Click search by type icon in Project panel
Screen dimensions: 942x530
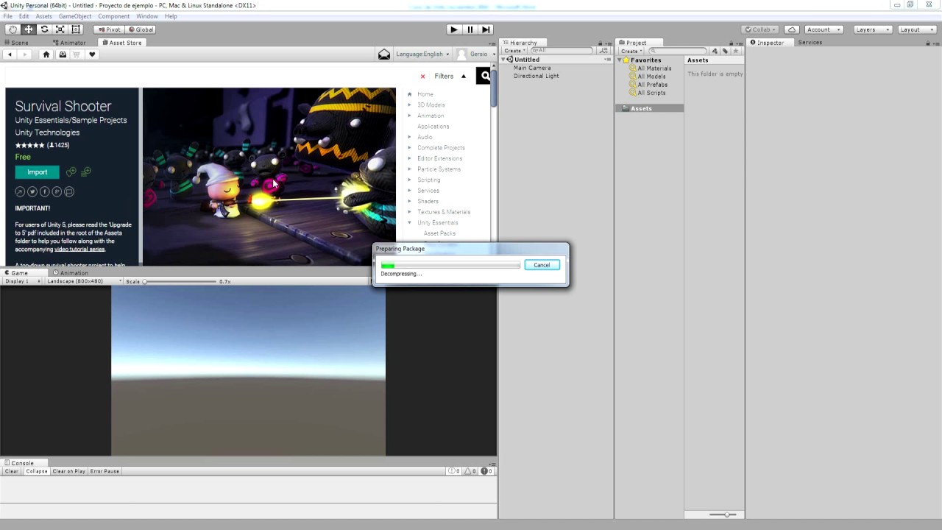714,51
